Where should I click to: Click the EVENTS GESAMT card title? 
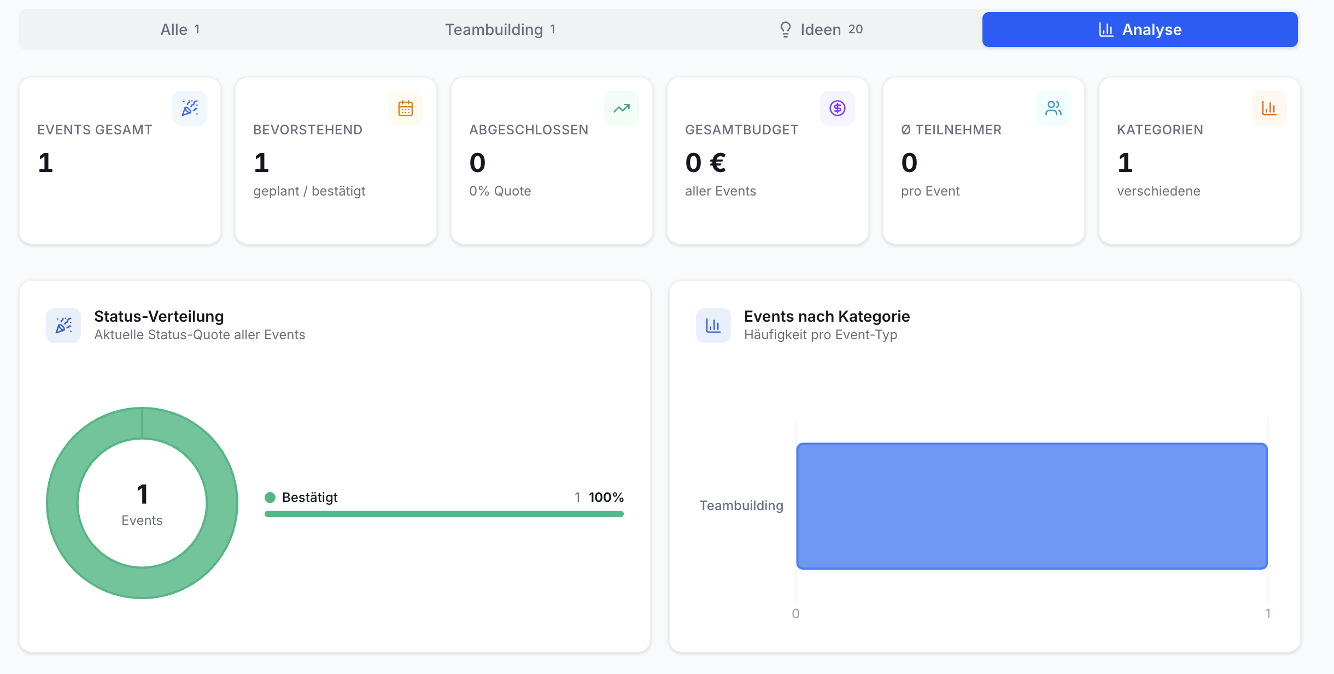(95, 130)
